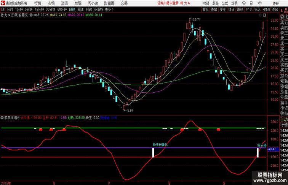Screen dimensions: 288x185
Task: Click the 2015年 date label on time axis
Action: tap(6, 183)
